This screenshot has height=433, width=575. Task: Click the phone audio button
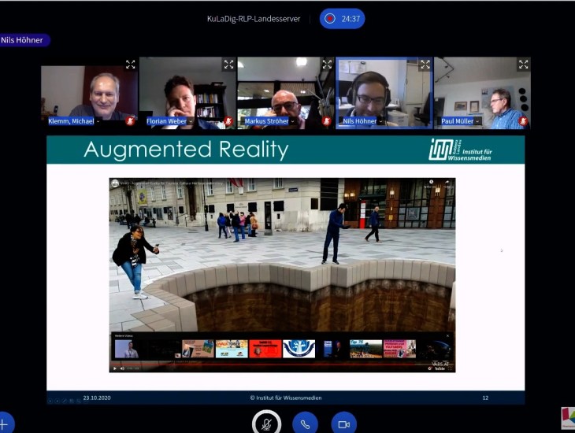click(305, 424)
